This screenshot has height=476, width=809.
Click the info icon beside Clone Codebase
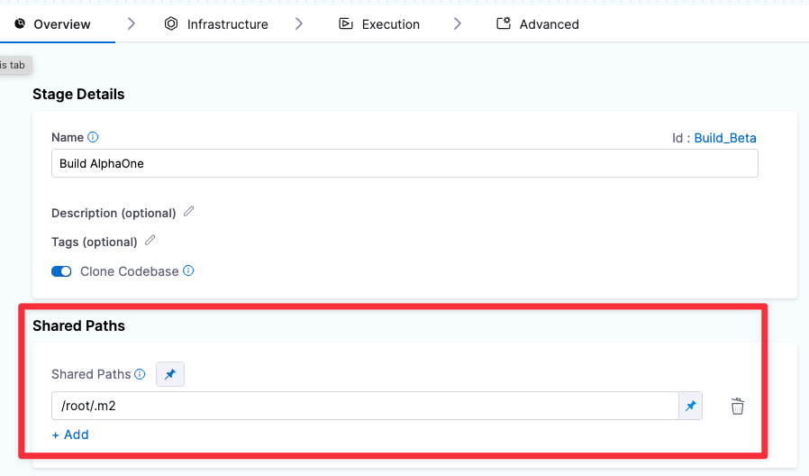[x=188, y=271]
